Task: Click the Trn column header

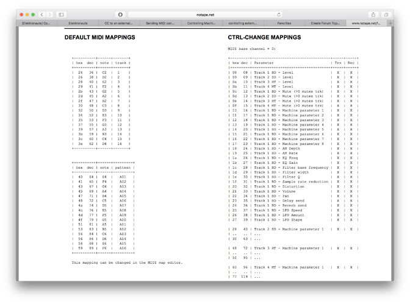Action: pos(338,63)
